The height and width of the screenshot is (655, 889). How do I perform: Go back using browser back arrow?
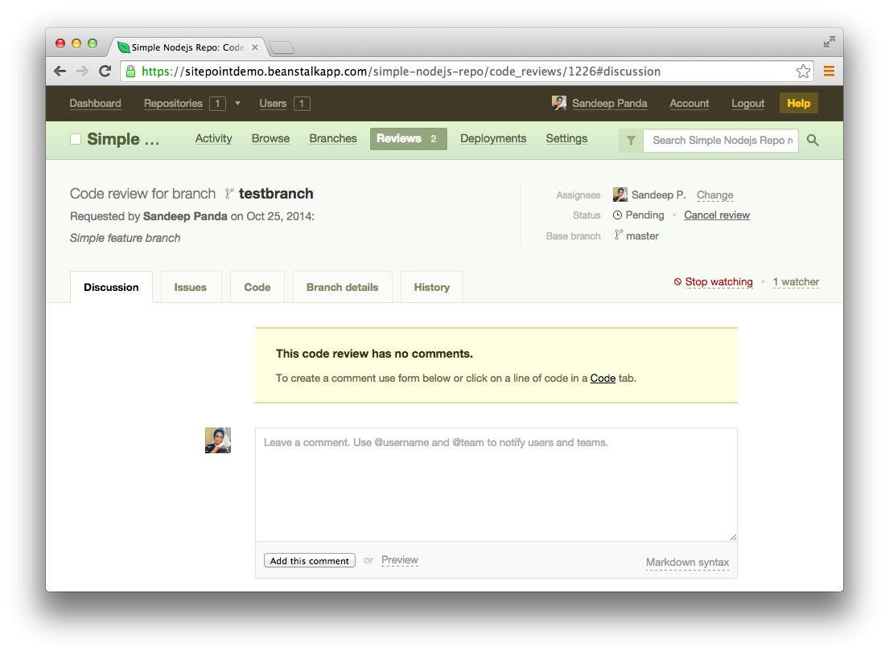pyautogui.click(x=60, y=72)
